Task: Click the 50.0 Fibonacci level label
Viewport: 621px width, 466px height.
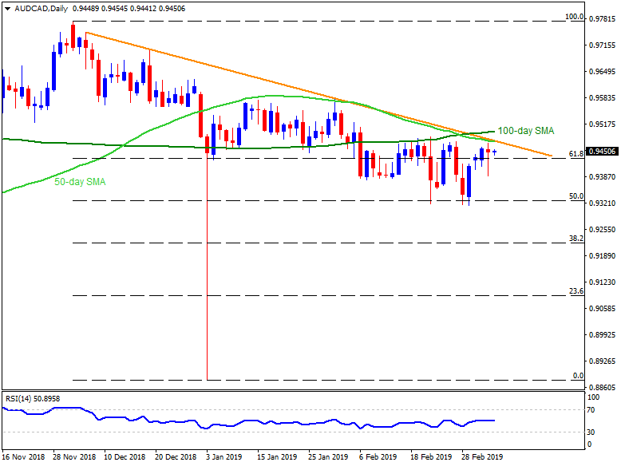Action: pyautogui.click(x=576, y=195)
